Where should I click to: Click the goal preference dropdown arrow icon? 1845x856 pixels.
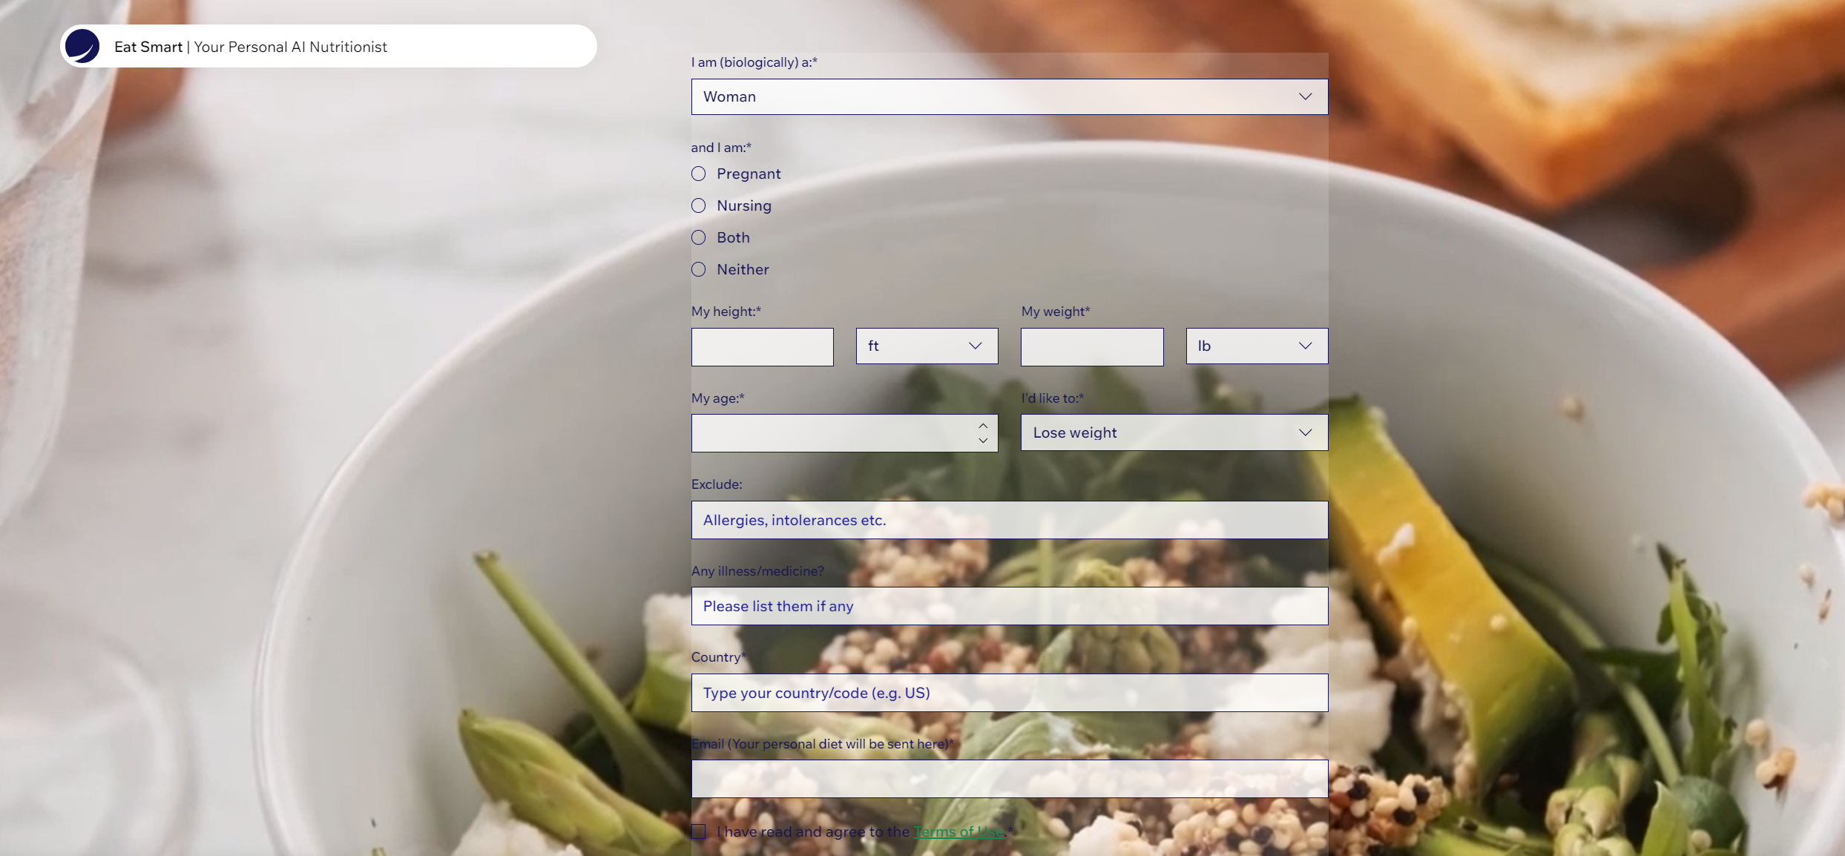(1303, 432)
